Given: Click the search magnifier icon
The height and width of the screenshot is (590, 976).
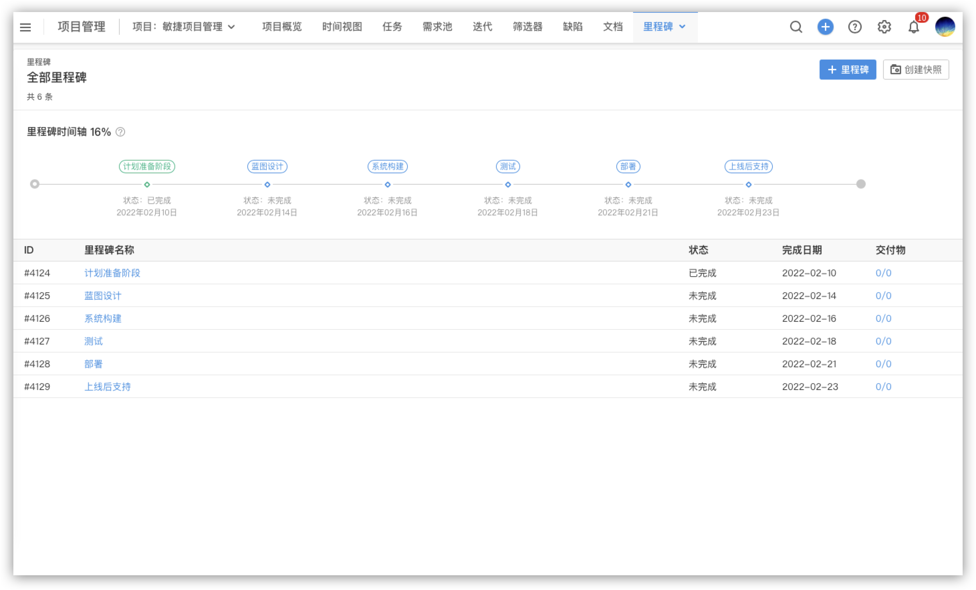Looking at the screenshot, I should click(796, 27).
